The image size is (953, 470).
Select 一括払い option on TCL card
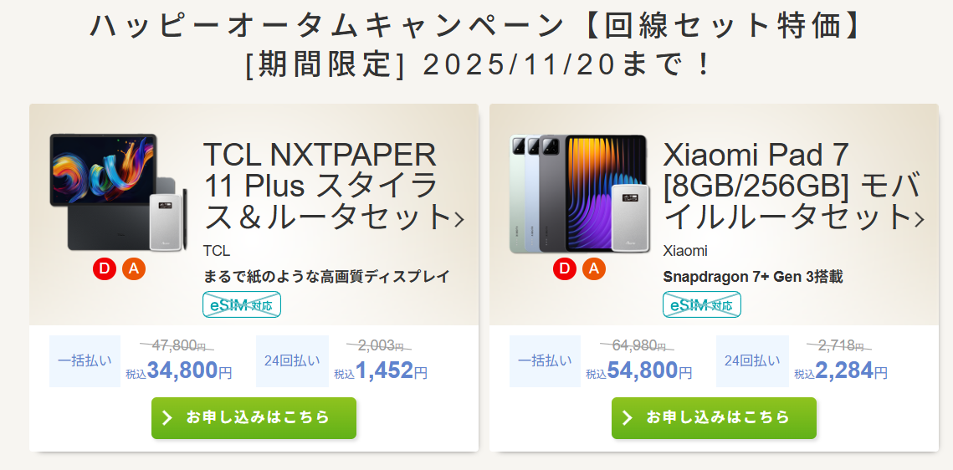pos(85,360)
